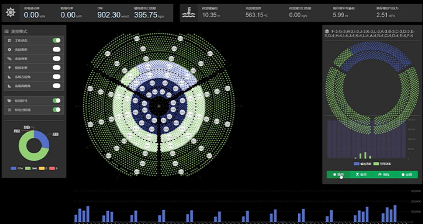
Task: Turn off the 工作状态 toggle switch
Action: [57, 40]
